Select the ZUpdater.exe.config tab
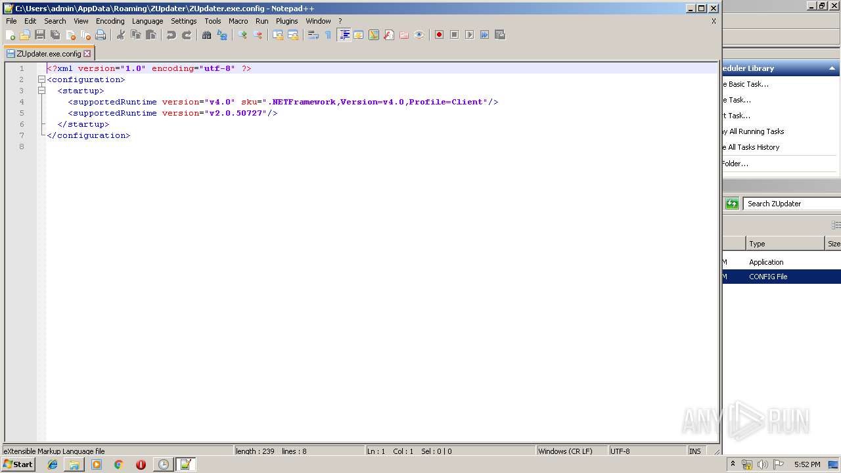841x473 pixels. pos(49,54)
